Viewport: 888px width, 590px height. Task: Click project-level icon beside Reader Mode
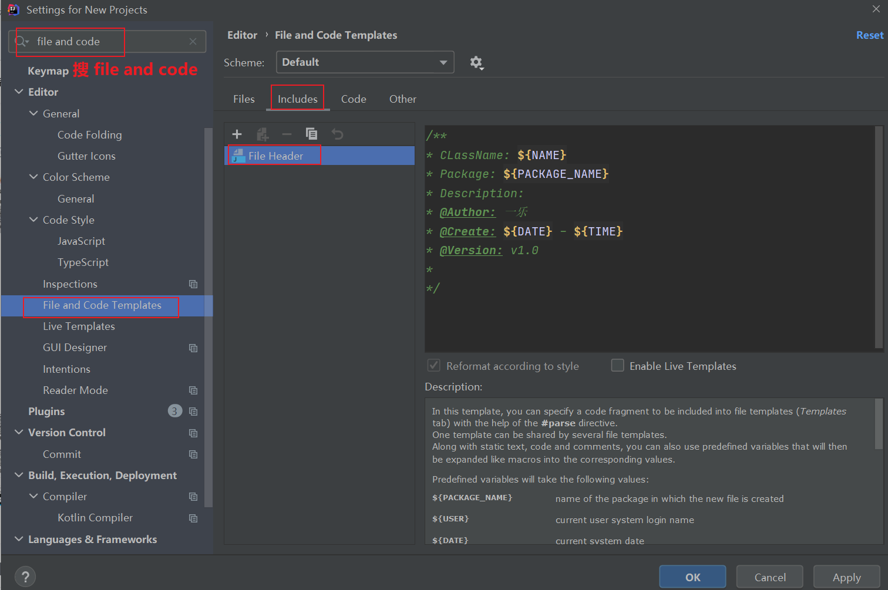click(193, 390)
